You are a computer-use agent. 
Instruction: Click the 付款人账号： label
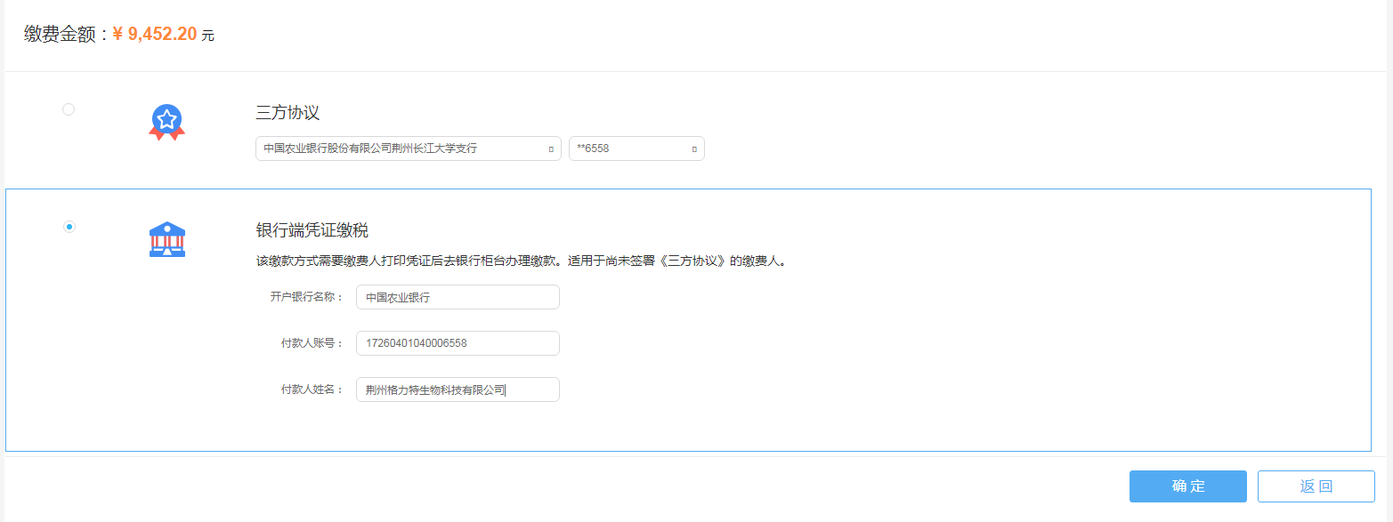312,343
